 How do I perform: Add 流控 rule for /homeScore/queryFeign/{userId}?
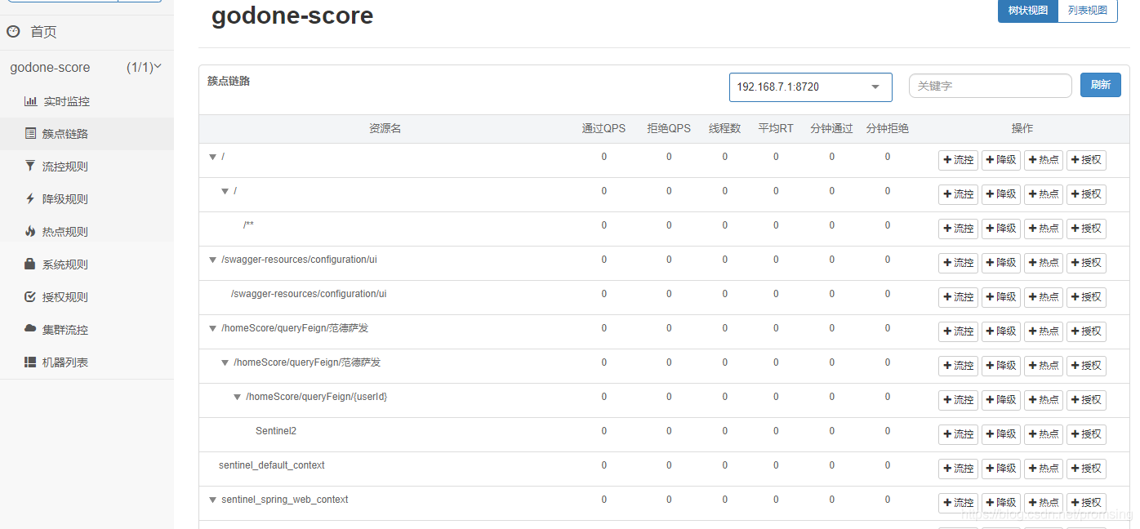coord(958,400)
